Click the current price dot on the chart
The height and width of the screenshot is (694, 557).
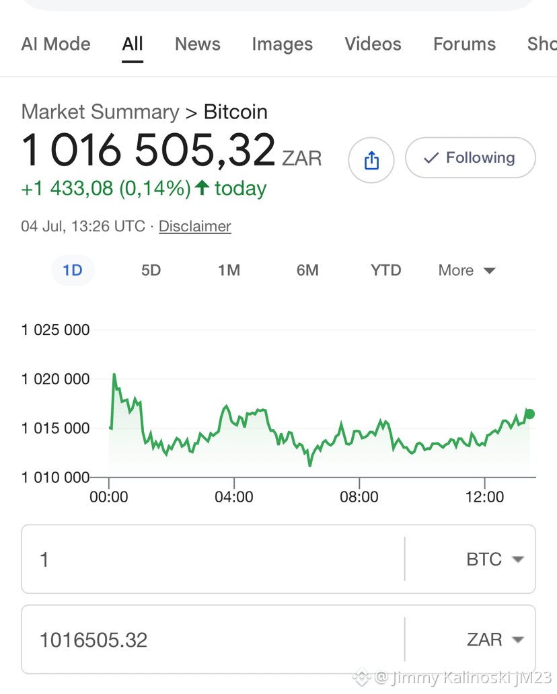click(529, 414)
